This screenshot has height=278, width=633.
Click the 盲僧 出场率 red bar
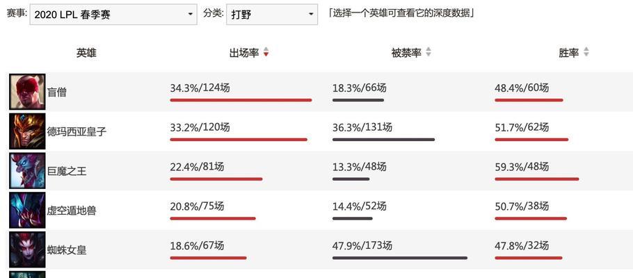(241, 100)
